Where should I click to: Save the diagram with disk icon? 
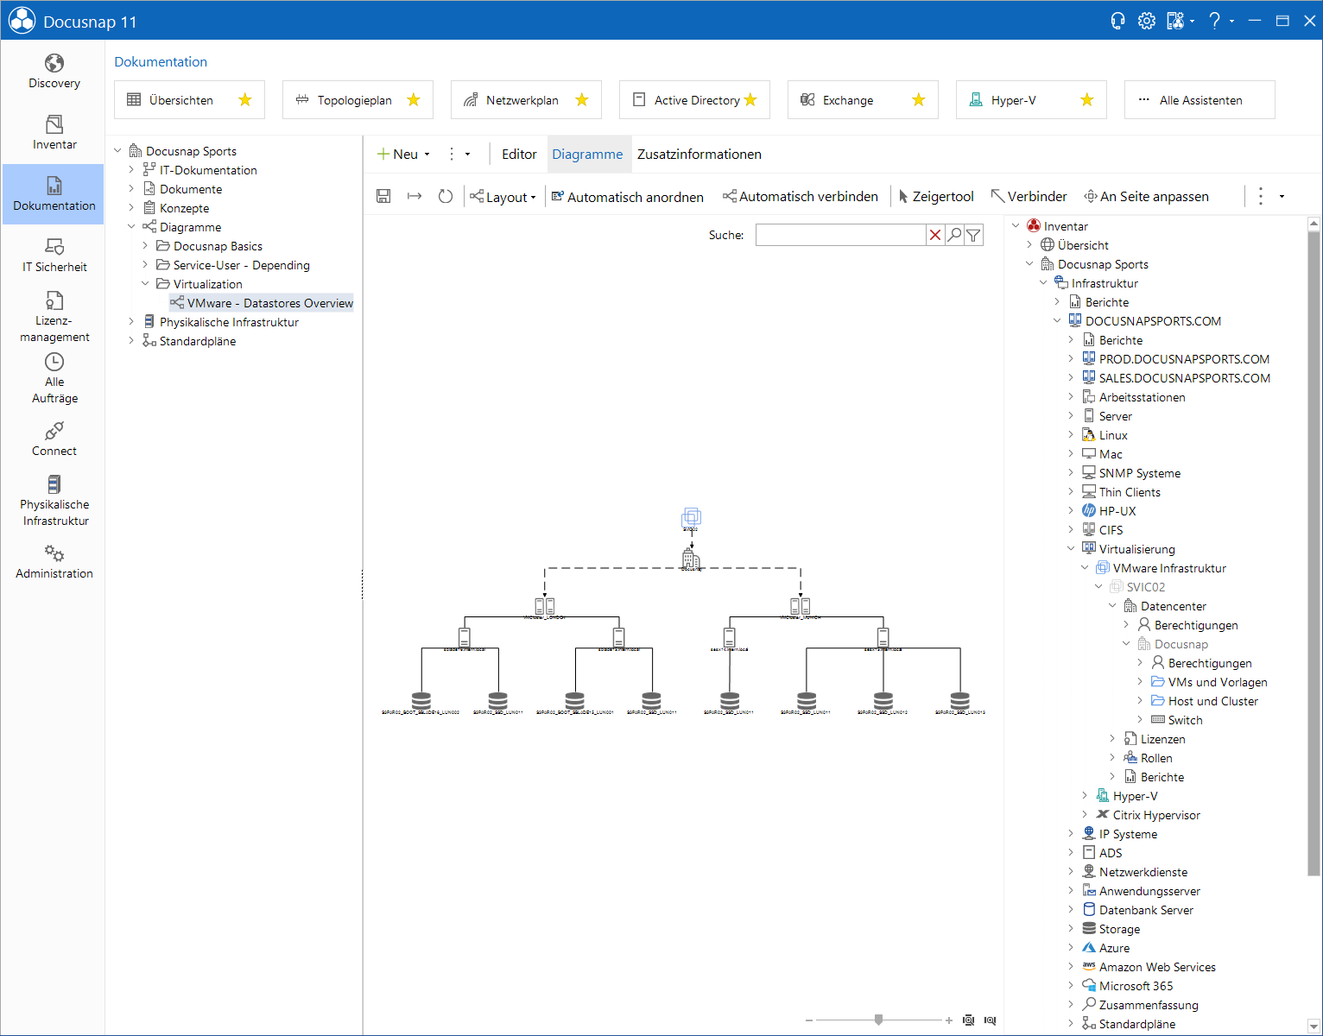(383, 197)
